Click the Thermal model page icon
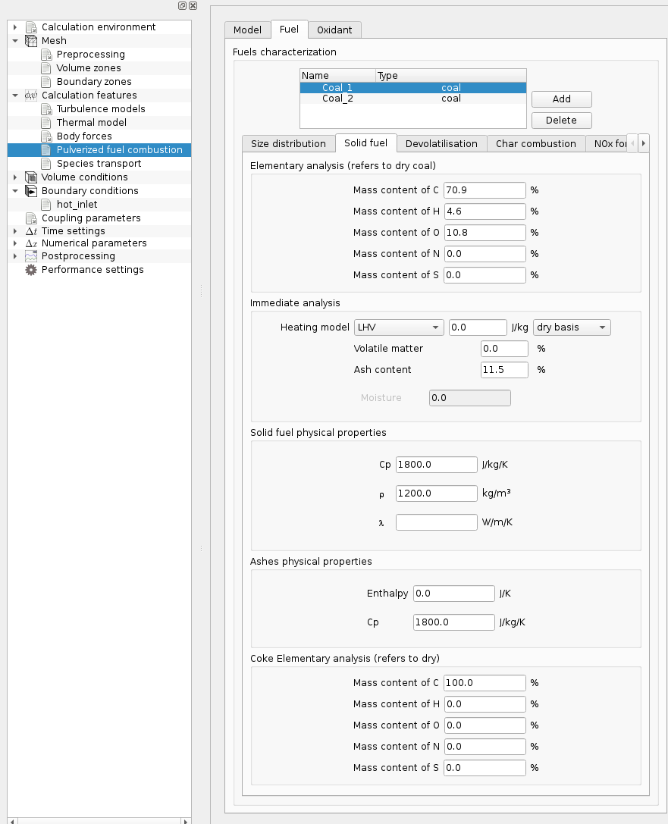668x824 pixels. 46,123
